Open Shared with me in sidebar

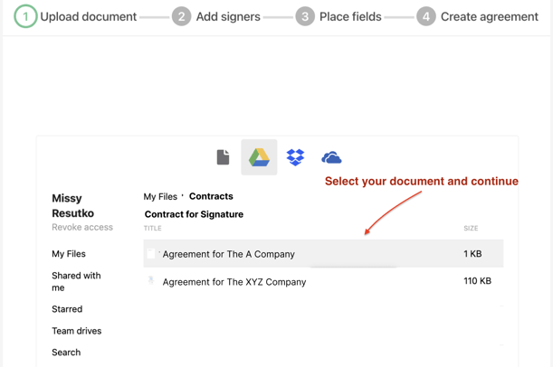[x=76, y=281]
